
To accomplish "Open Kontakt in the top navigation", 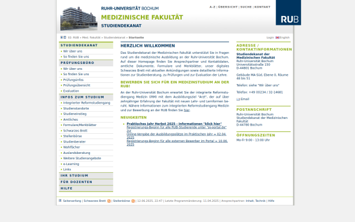I will [x=262, y=7].
